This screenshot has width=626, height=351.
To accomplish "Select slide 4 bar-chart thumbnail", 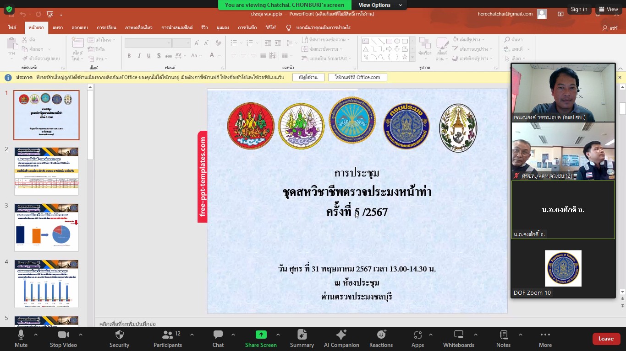I will coord(46,284).
